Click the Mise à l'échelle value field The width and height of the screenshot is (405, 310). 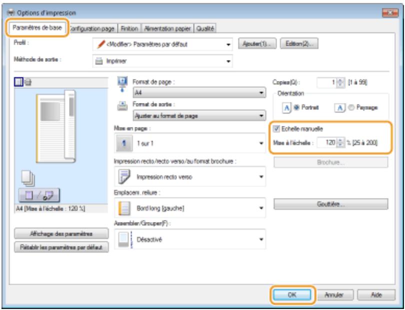326,142
